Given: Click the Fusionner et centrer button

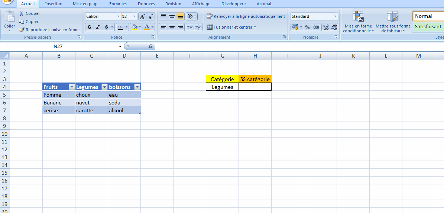Looking at the screenshot, I should (x=231, y=27).
